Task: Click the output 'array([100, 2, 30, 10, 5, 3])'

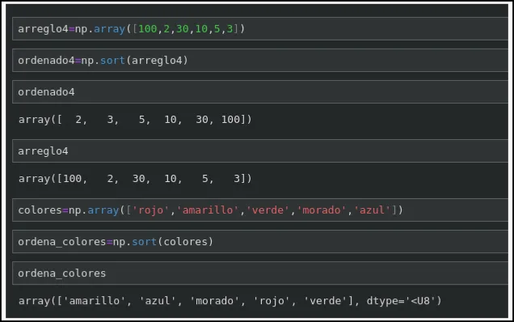Action: pos(135,179)
